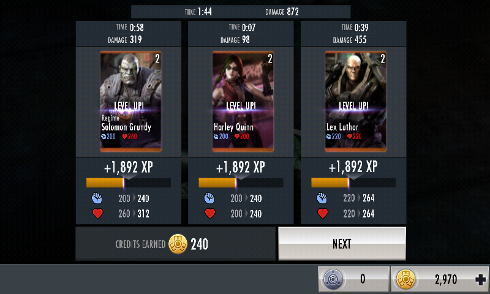Click Solomon Grundy's red heart health icon

coord(97,214)
